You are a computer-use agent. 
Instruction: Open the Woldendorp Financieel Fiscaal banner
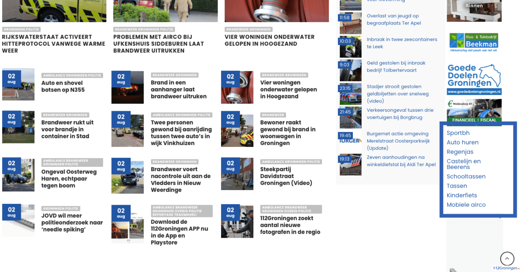click(x=474, y=112)
